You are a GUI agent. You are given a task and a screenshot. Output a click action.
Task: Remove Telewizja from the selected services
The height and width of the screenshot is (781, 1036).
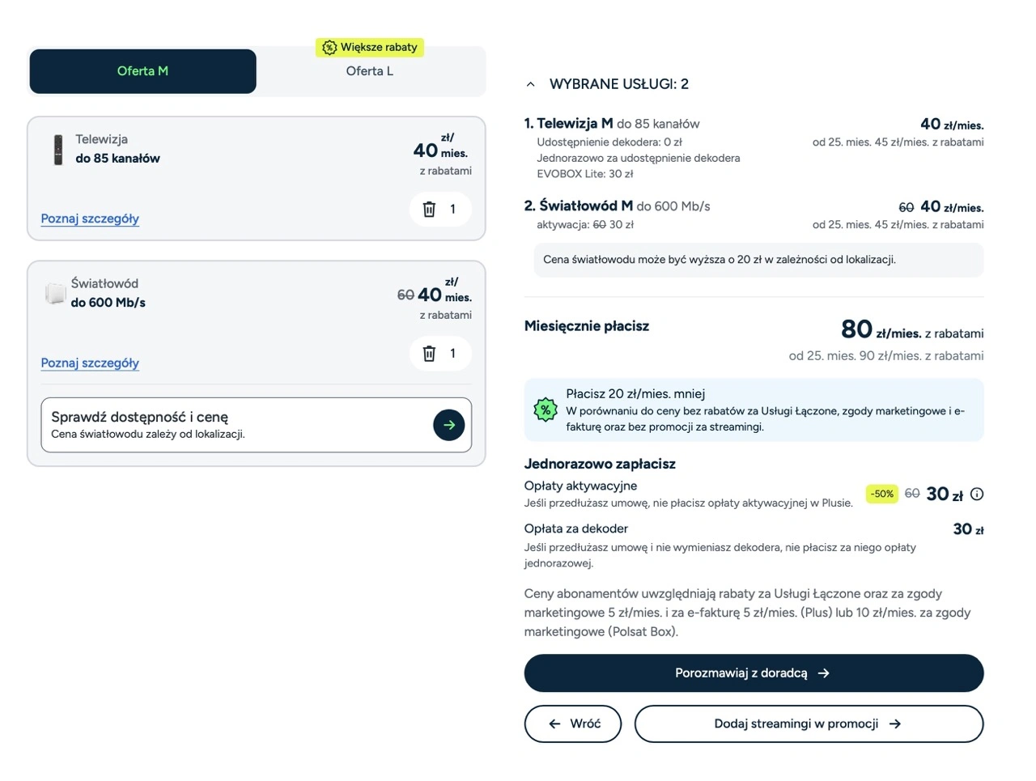click(429, 210)
